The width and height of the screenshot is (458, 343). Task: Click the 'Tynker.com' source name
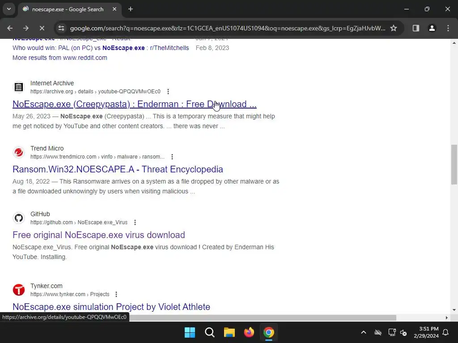pyautogui.click(x=47, y=286)
